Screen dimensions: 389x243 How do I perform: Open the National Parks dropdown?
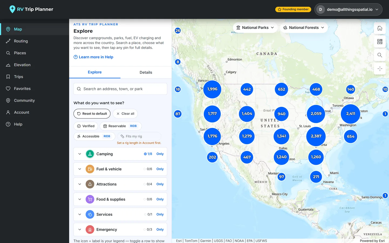tap(255, 28)
